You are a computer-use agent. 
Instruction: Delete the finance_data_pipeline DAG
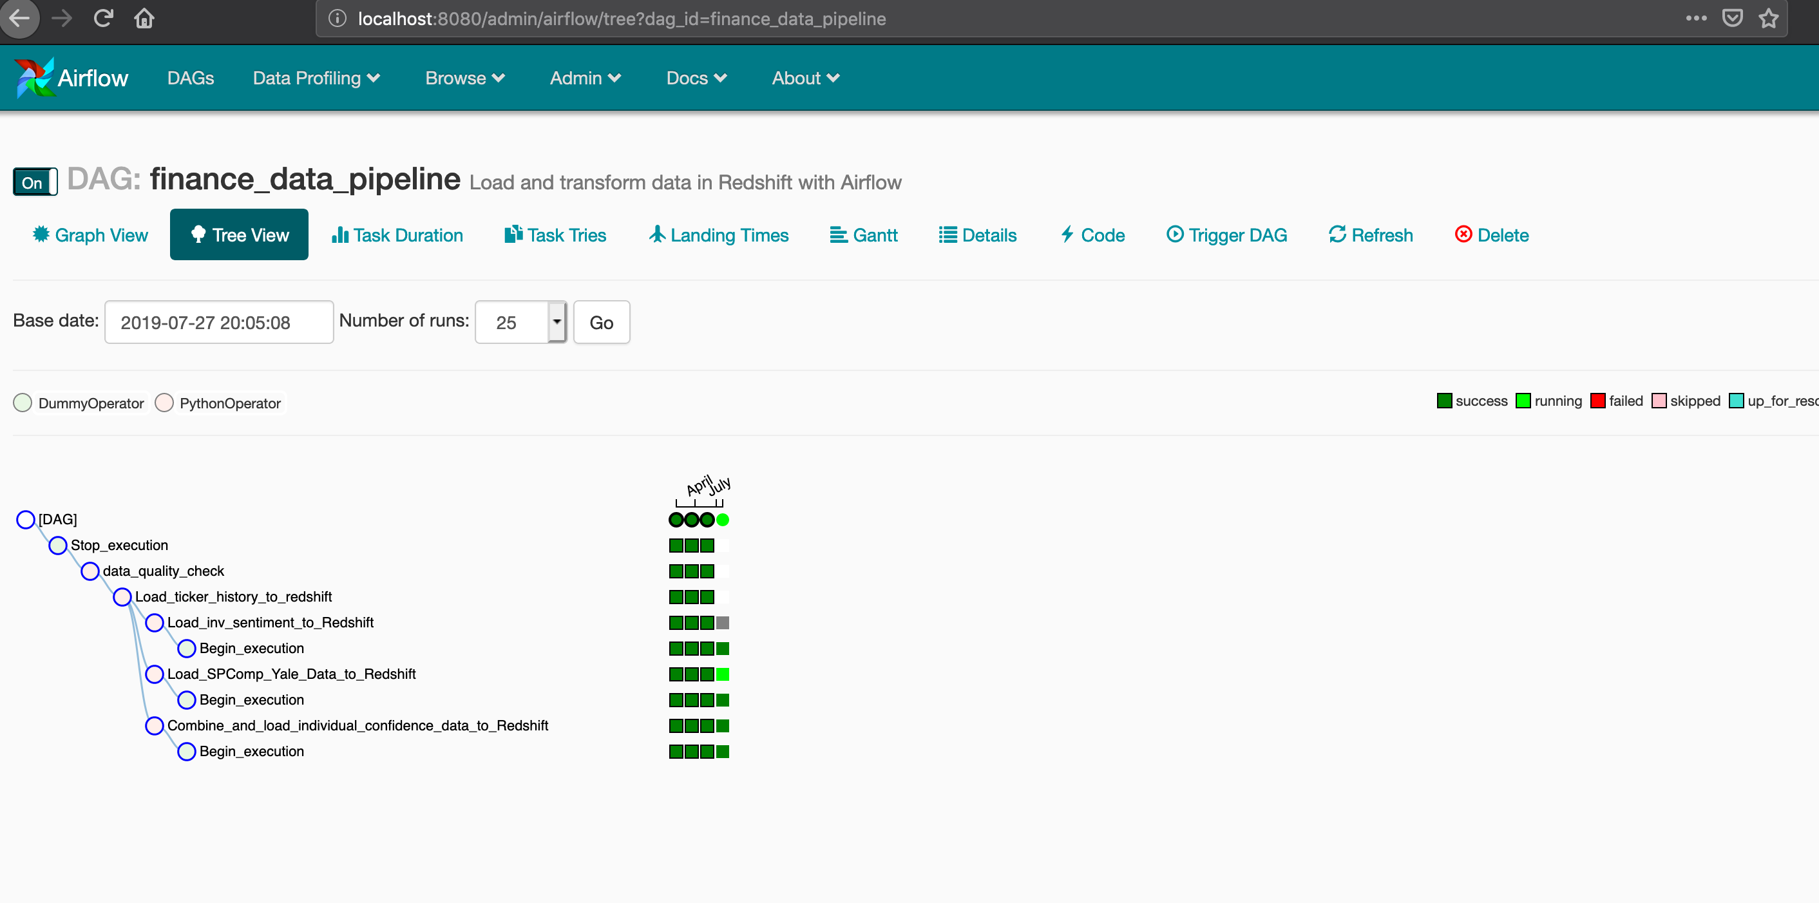[1491, 235]
